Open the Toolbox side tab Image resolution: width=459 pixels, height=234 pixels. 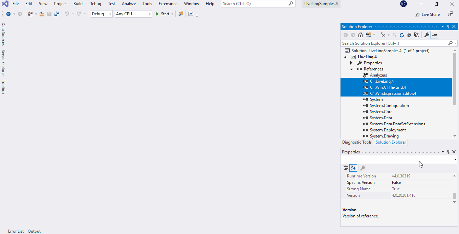[x=3, y=87]
